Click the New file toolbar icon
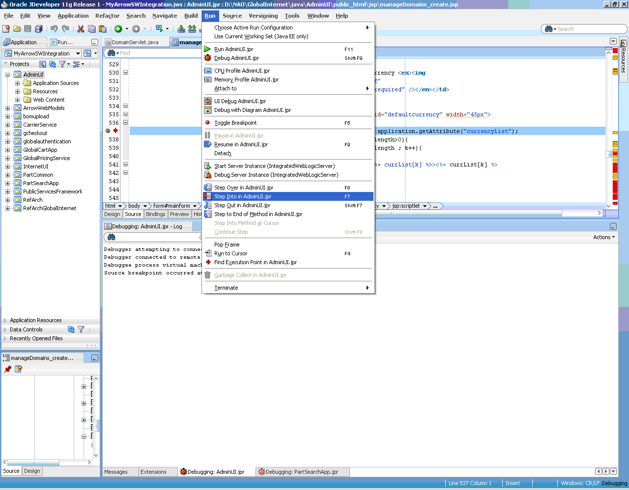This screenshot has height=490, width=629. (x=6, y=29)
